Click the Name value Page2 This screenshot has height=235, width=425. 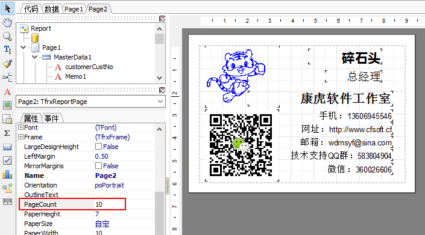pos(105,175)
